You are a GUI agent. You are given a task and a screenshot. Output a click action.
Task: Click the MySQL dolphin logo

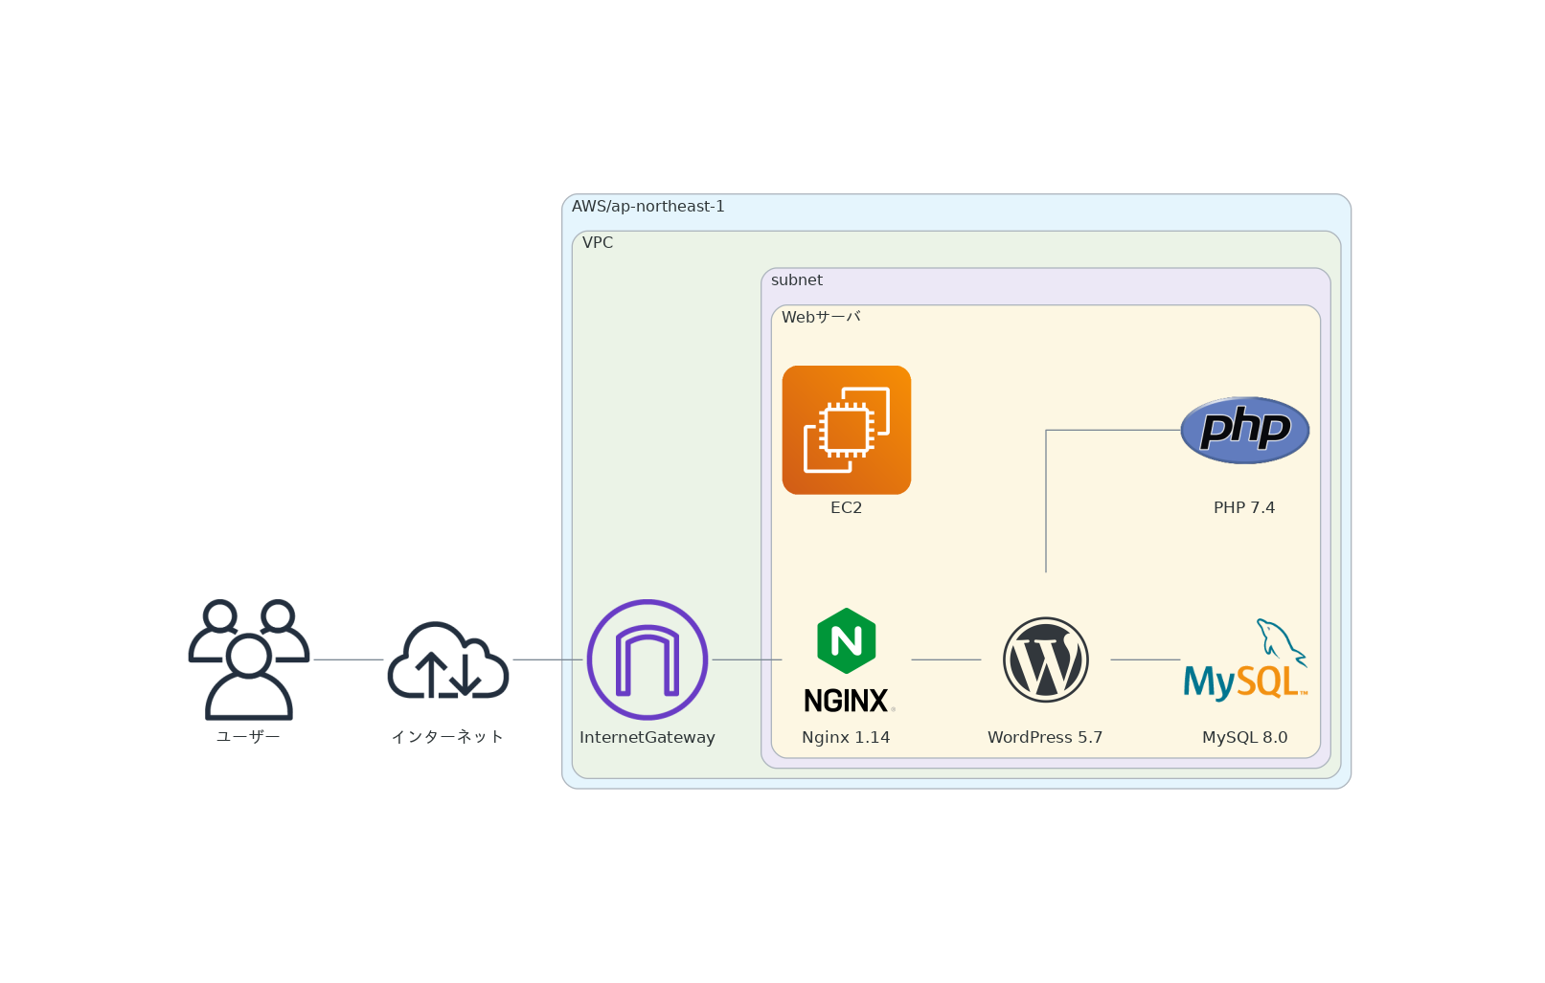coord(1245,659)
